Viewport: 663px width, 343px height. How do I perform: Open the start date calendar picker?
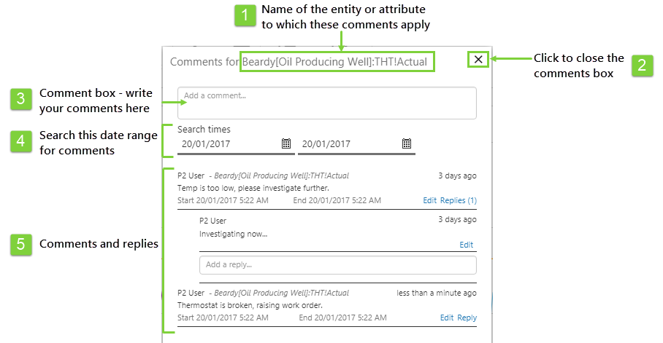[x=286, y=143]
